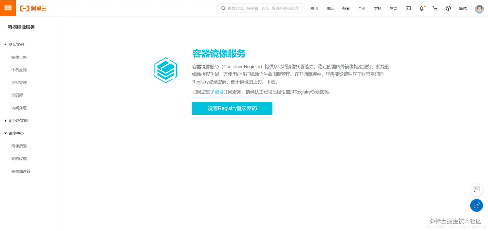
Task: Click the search input field
Action: click(259, 8)
